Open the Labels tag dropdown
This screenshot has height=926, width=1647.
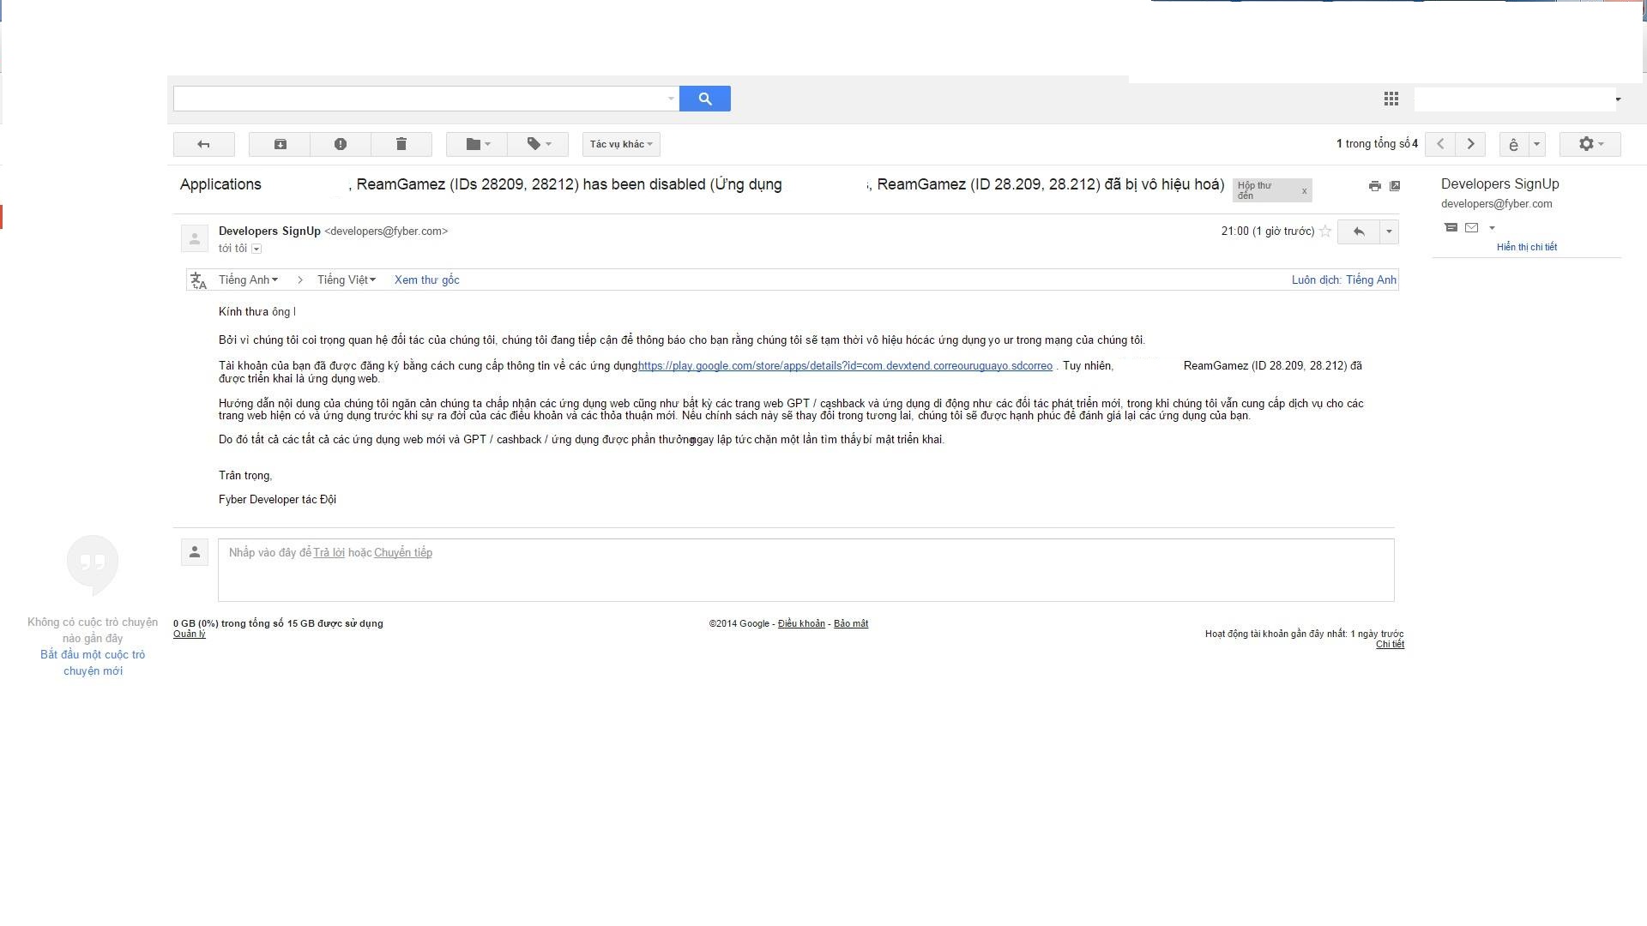coord(538,144)
